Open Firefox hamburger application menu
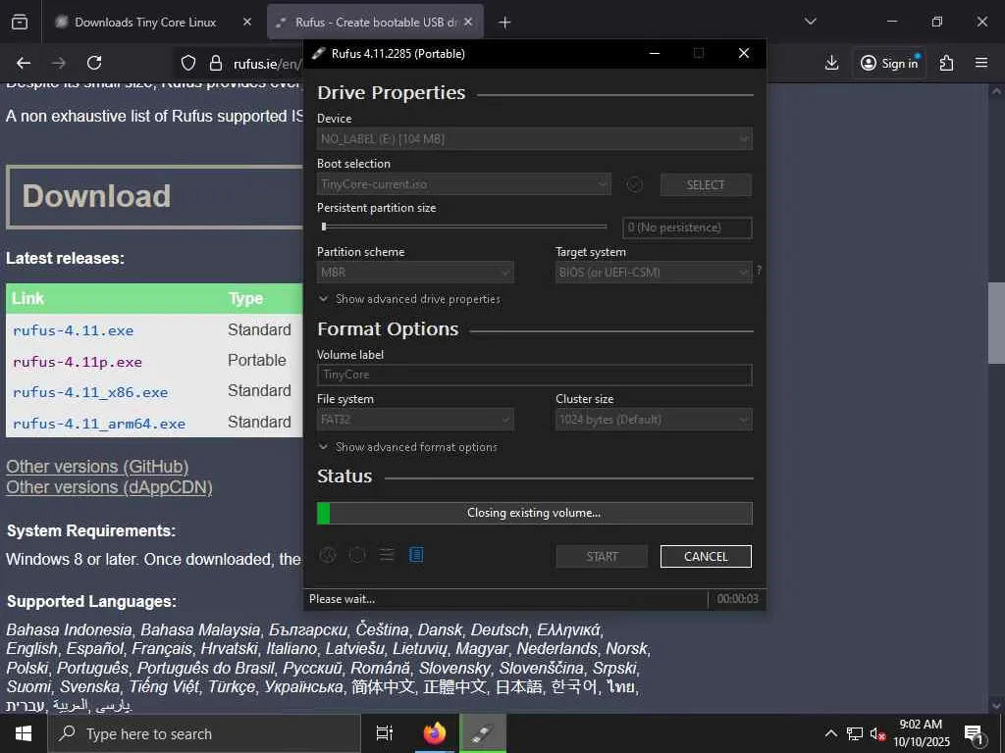The width and height of the screenshot is (1005, 753). pyautogui.click(x=981, y=63)
